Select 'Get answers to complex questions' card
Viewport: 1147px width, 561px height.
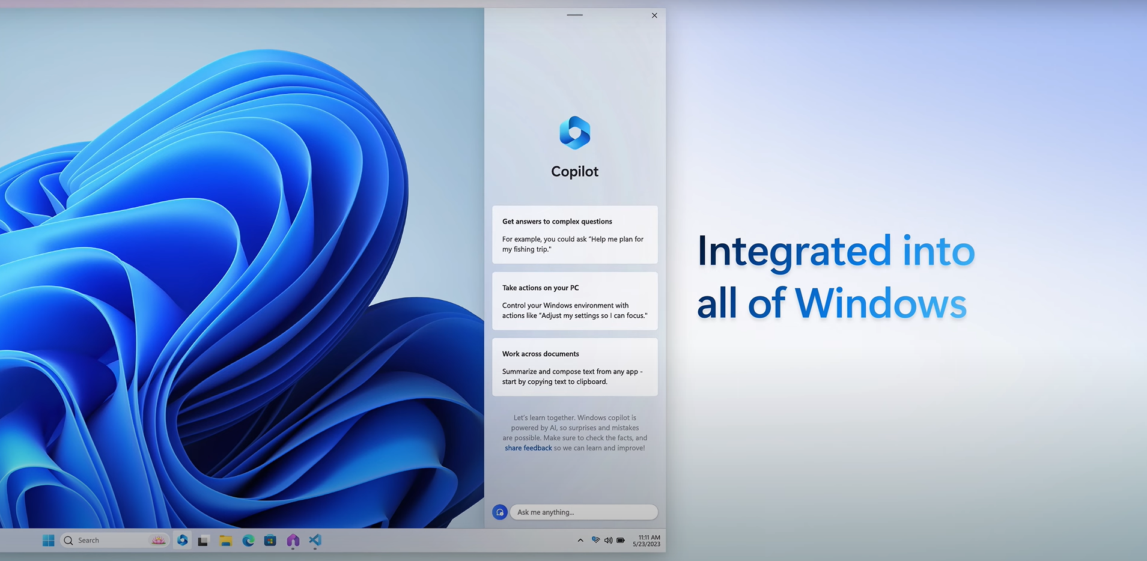[x=574, y=235]
